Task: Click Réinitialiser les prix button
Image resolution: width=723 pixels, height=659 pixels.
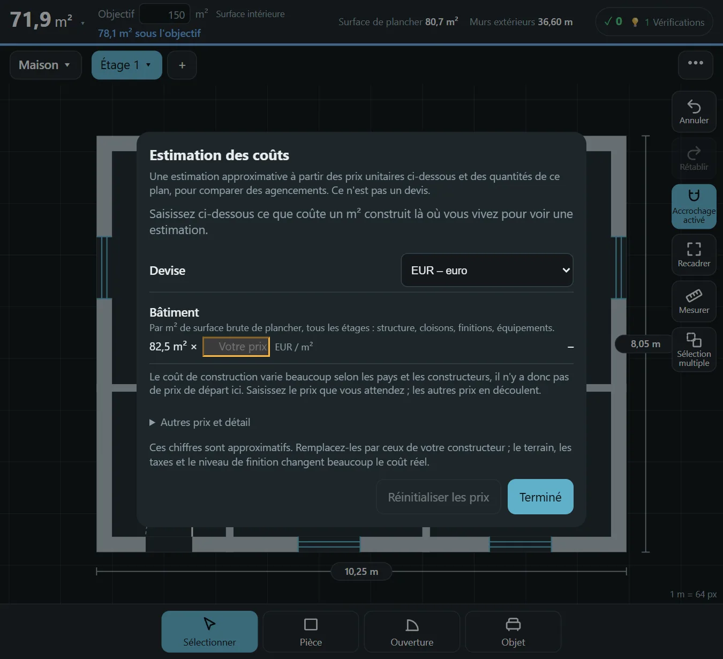Action: pyautogui.click(x=438, y=497)
